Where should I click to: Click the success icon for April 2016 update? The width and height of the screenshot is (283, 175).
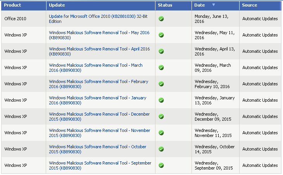[x=161, y=51]
